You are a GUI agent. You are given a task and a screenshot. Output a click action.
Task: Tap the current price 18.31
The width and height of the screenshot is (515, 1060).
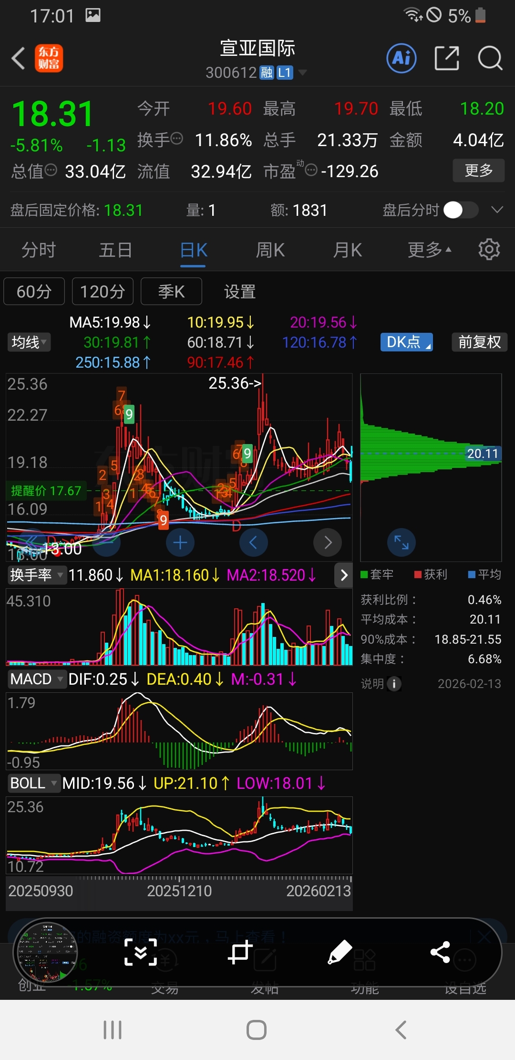point(52,114)
